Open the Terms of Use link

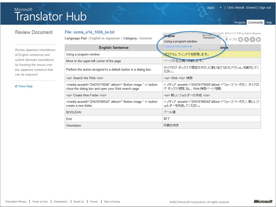(x=40, y=202)
